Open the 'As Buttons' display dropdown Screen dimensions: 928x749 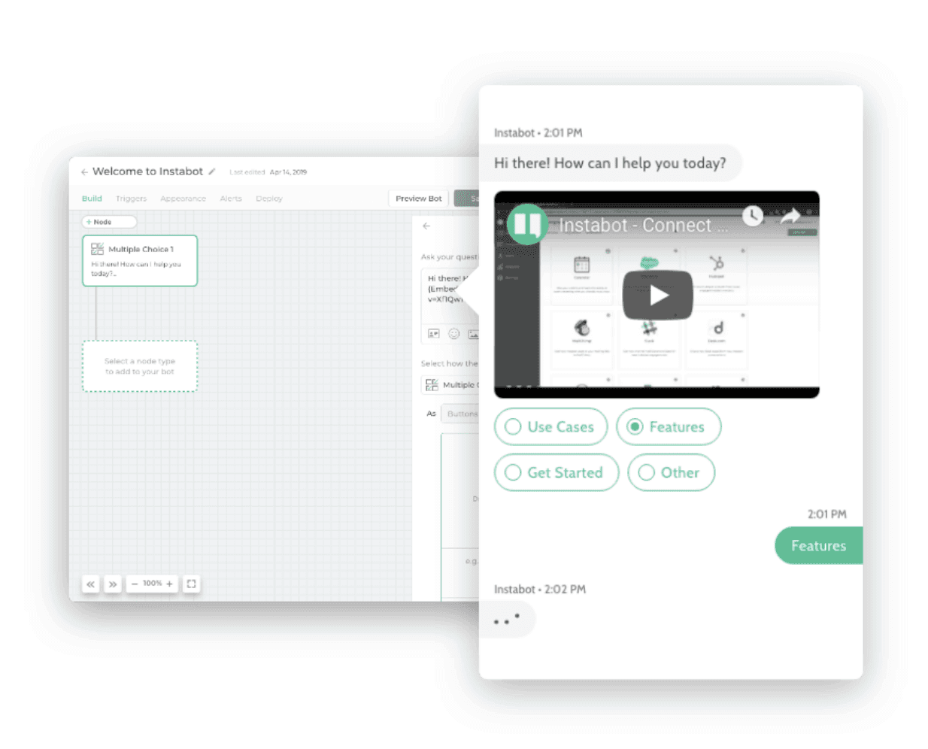pyautogui.click(x=460, y=414)
